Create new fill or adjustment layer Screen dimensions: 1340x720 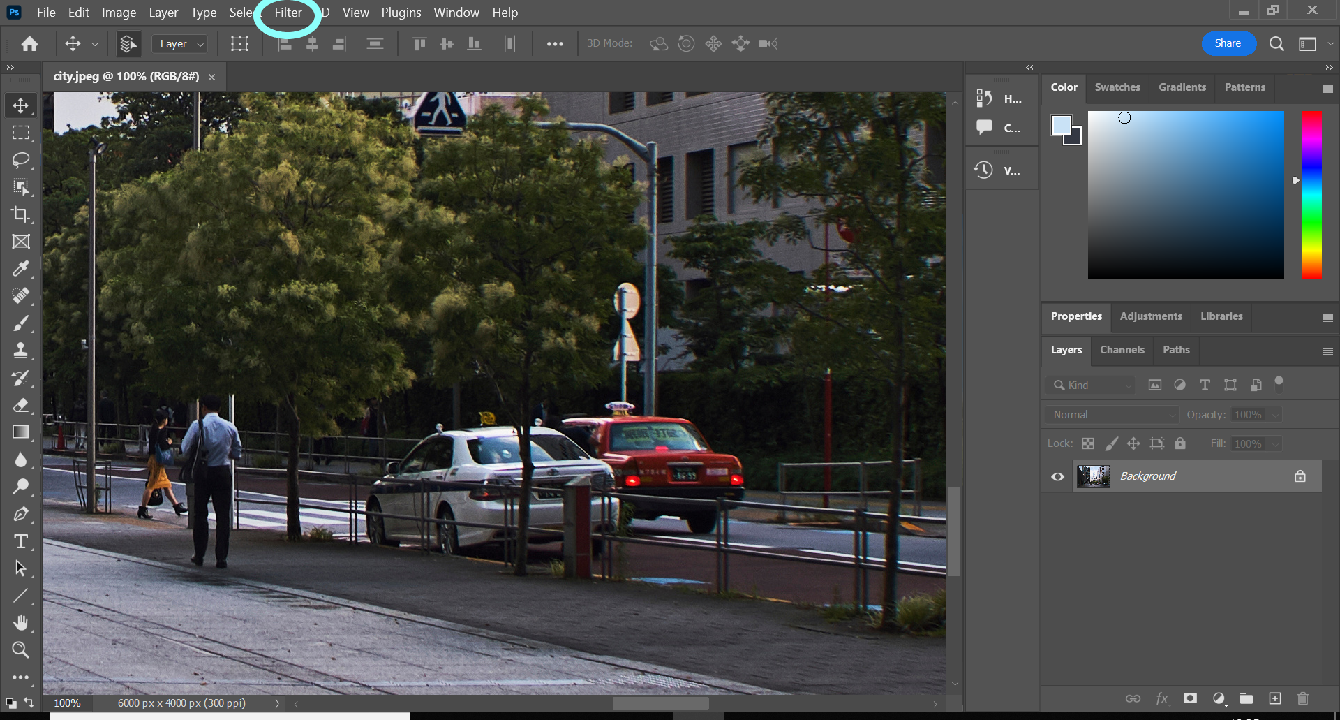(1219, 698)
